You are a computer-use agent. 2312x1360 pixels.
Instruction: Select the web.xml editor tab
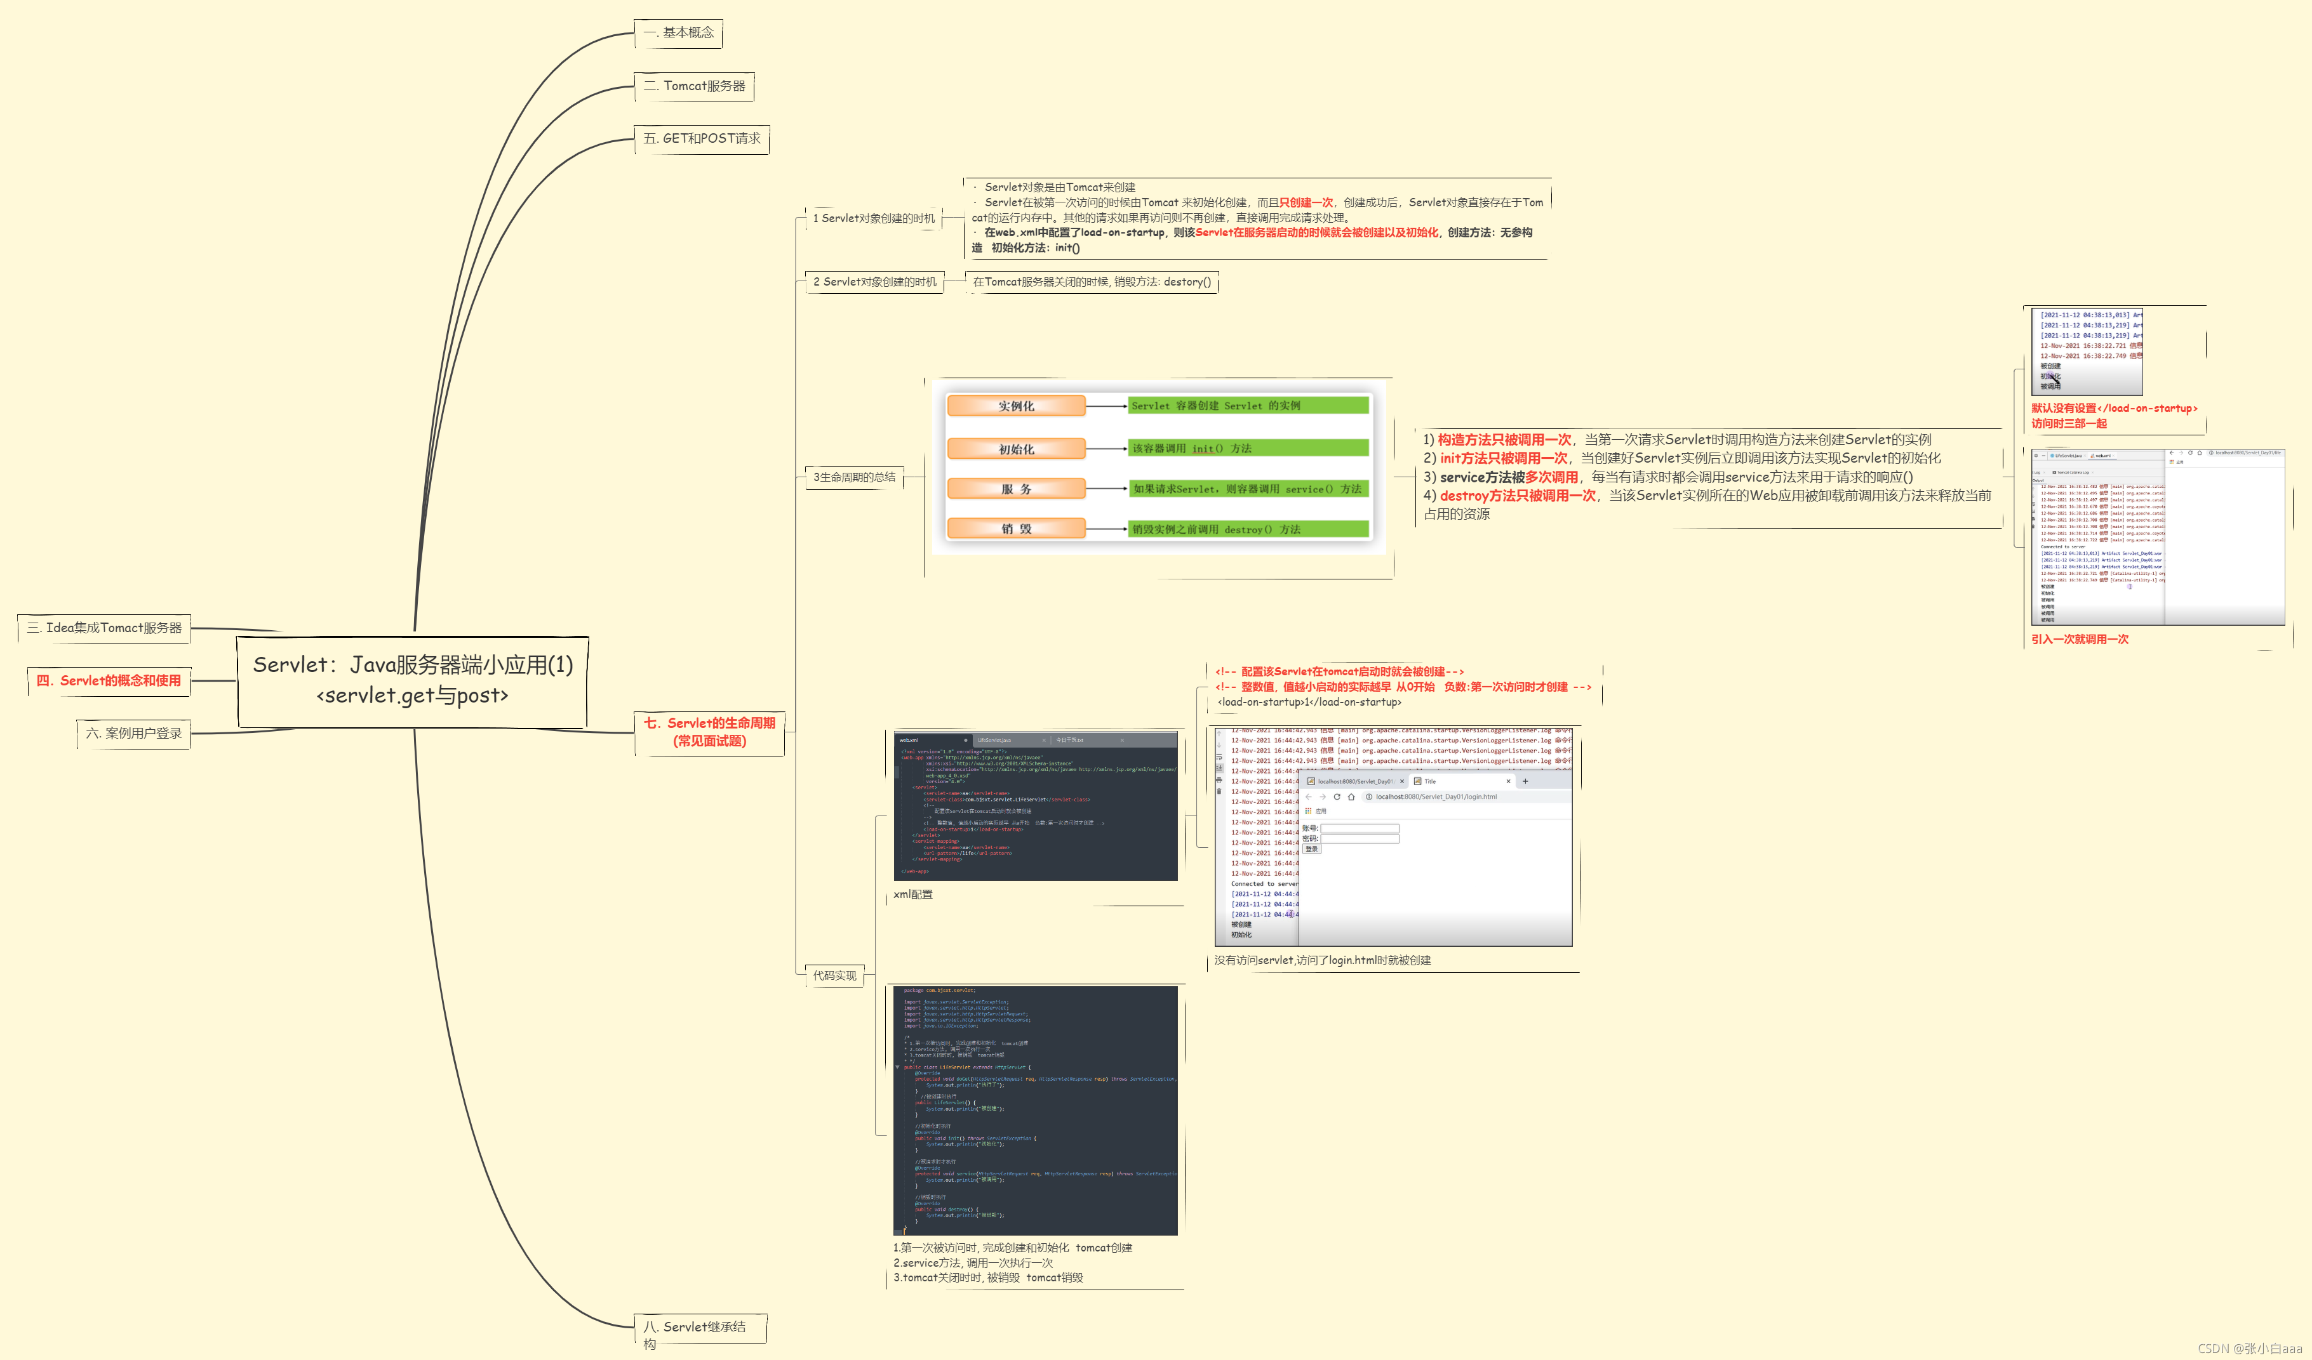pos(909,740)
